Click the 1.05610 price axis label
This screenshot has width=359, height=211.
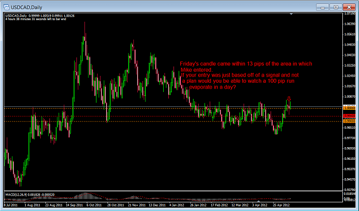pos(350,34)
